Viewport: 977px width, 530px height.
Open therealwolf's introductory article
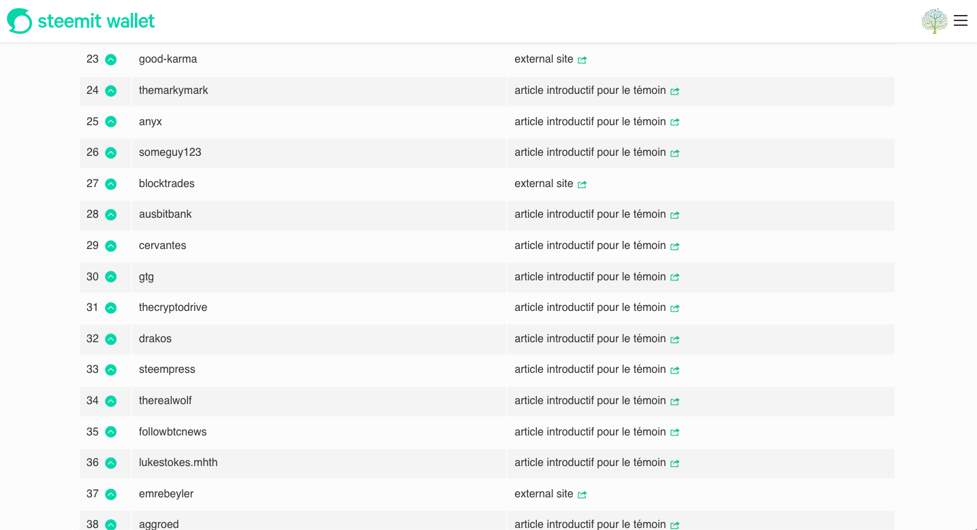(x=597, y=401)
